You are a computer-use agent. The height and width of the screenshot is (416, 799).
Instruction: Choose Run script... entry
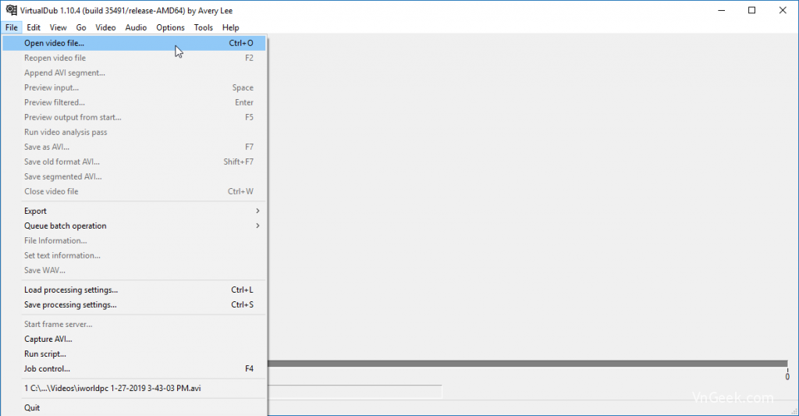(x=134, y=354)
